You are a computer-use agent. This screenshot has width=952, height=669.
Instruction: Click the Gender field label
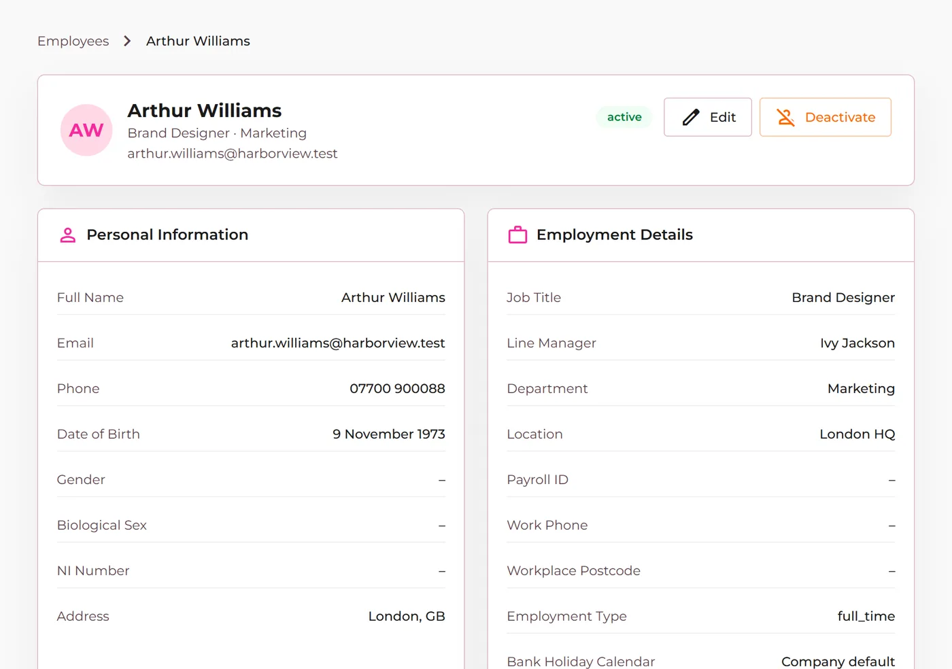pos(81,480)
